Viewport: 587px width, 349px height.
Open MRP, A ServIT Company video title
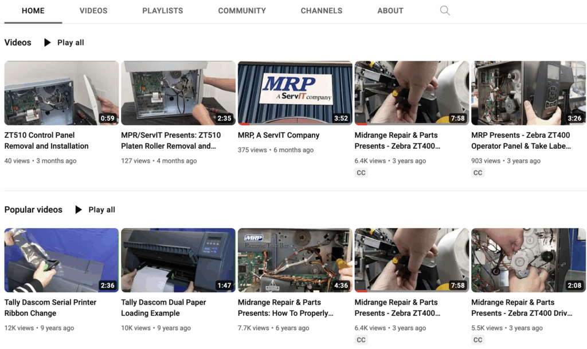tap(279, 136)
